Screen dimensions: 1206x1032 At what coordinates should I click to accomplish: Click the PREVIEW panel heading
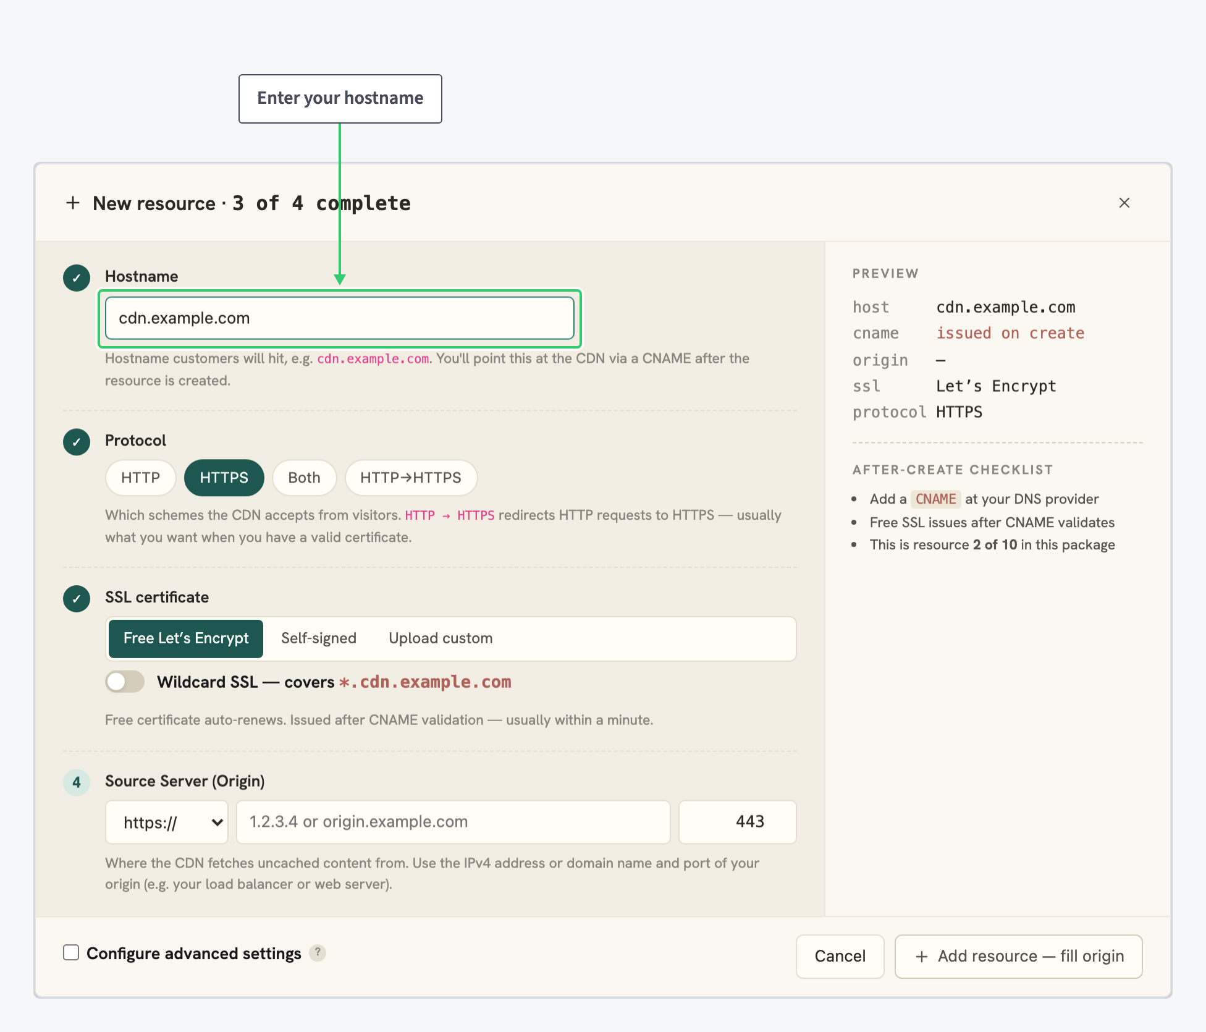[885, 274]
